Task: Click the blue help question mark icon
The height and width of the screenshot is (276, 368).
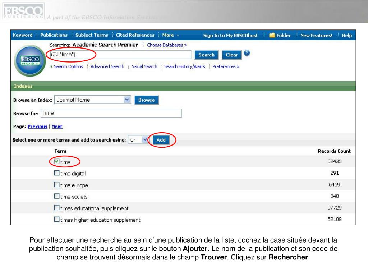Action: tap(247, 53)
